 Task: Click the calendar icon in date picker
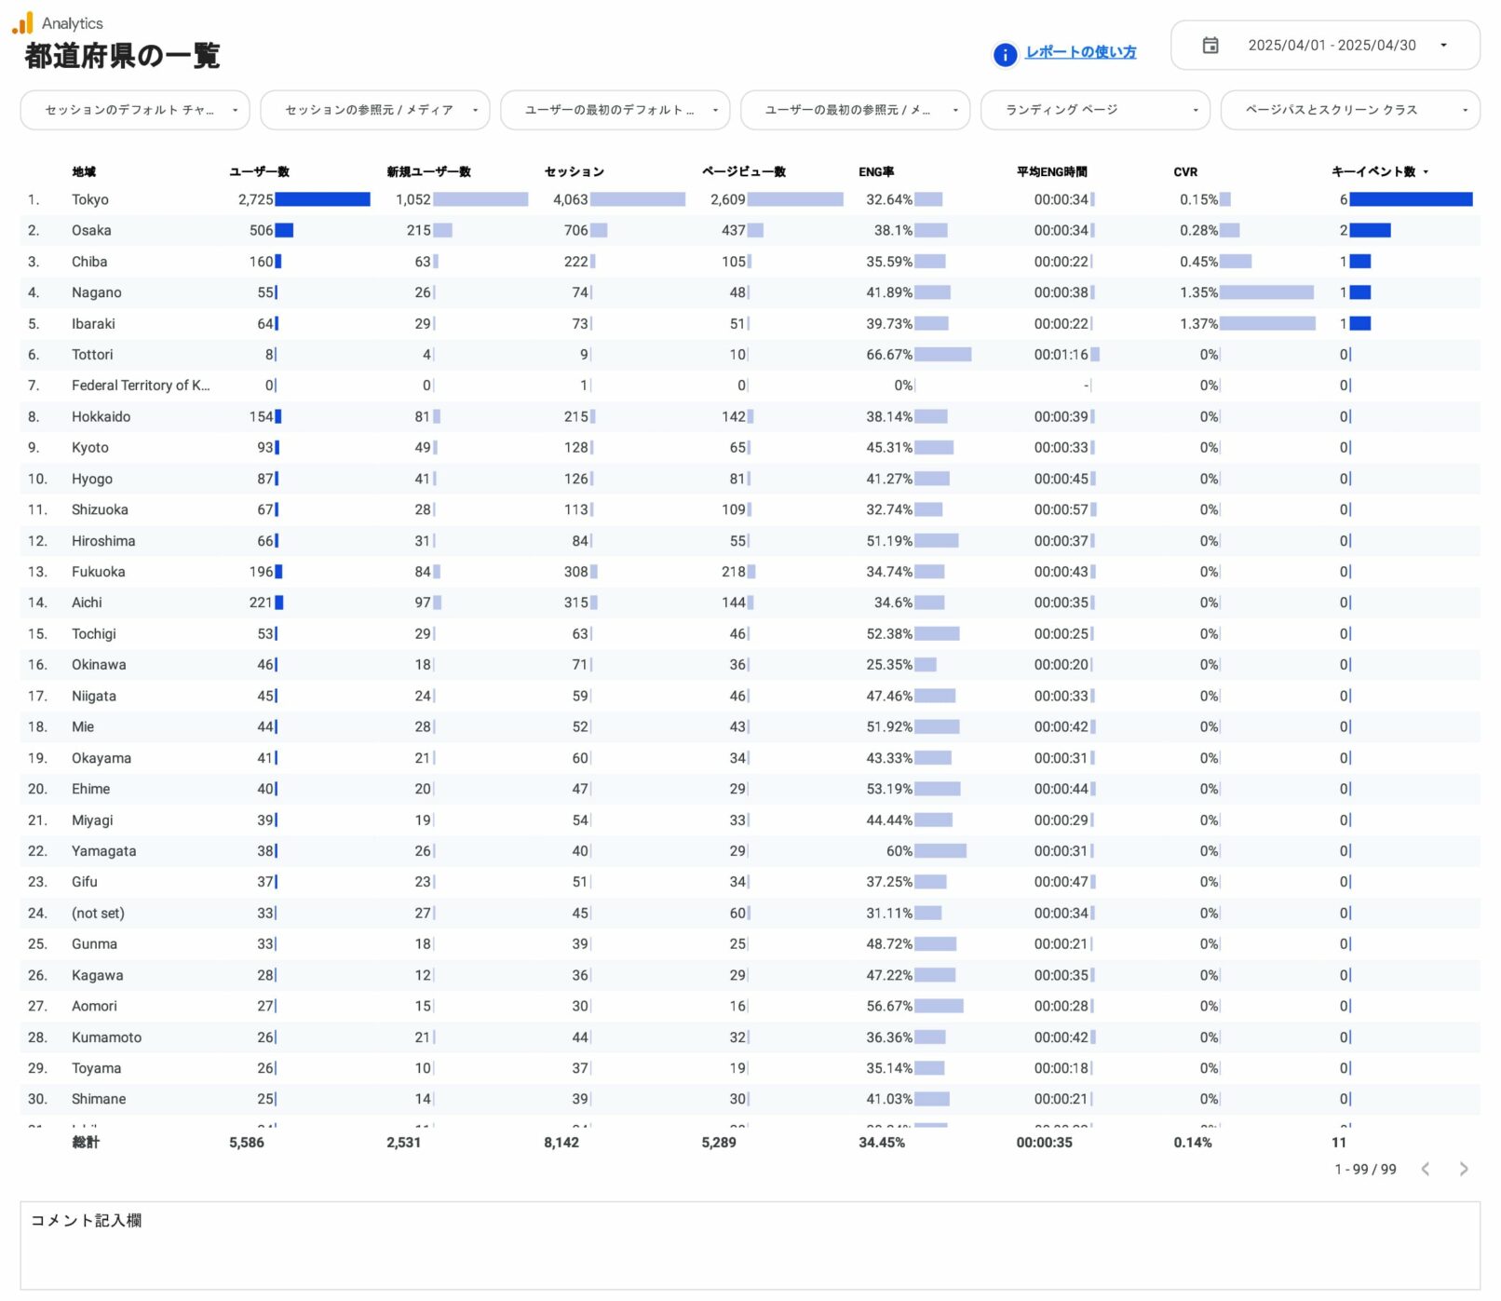coord(1210,46)
